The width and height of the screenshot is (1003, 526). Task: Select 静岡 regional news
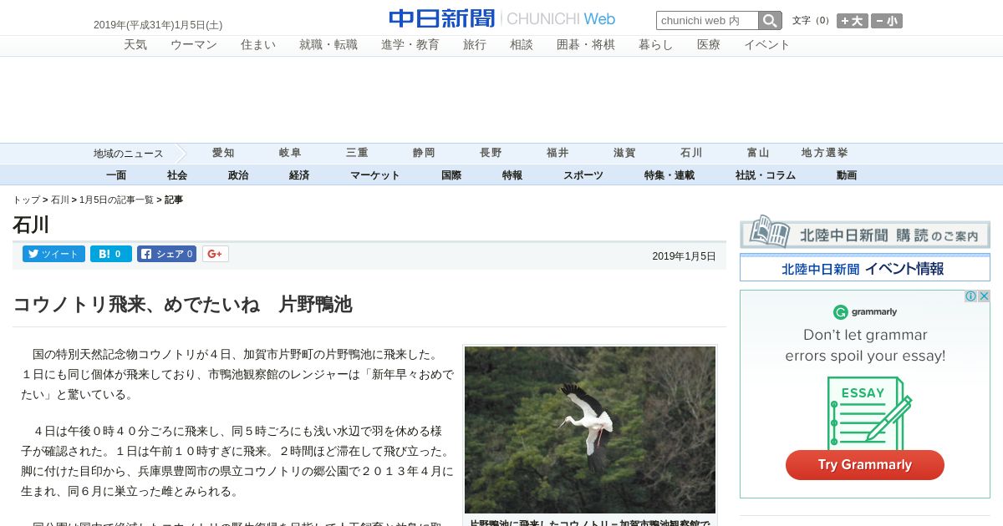coord(424,154)
